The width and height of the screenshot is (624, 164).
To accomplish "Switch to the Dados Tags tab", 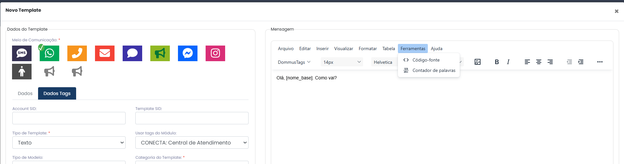I will coord(57,93).
